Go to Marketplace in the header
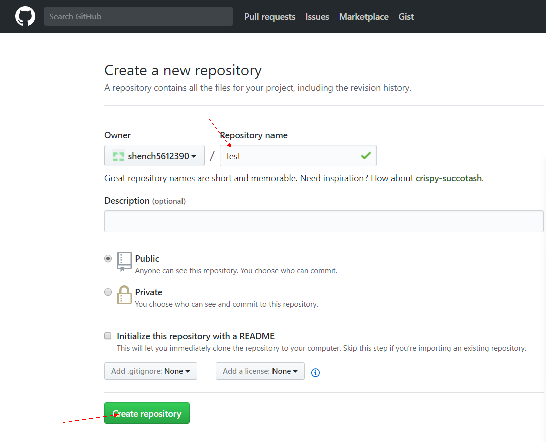Screen dimensions: 546x442 pos(364,17)
